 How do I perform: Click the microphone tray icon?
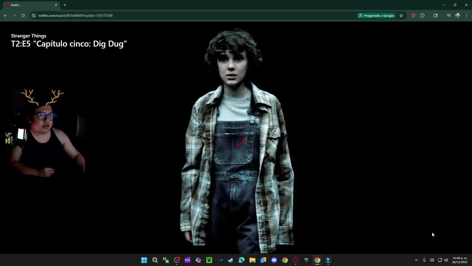(424, 260)
